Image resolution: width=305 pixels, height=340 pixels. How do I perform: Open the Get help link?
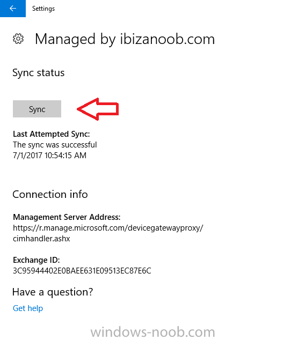28,308
